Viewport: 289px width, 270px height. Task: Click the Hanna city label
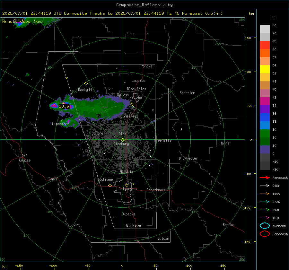(224, 143)
